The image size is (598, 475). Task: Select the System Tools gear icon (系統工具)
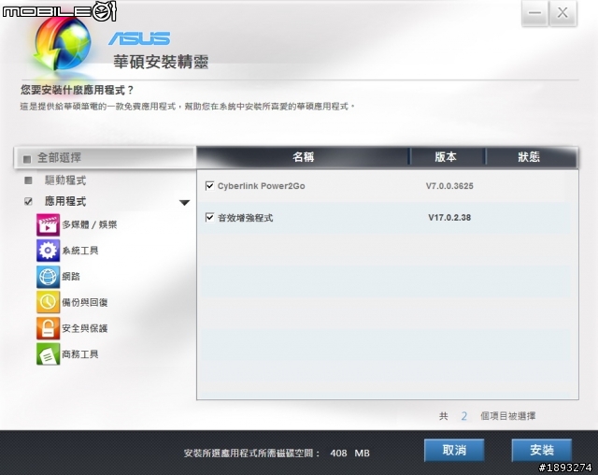48,251
